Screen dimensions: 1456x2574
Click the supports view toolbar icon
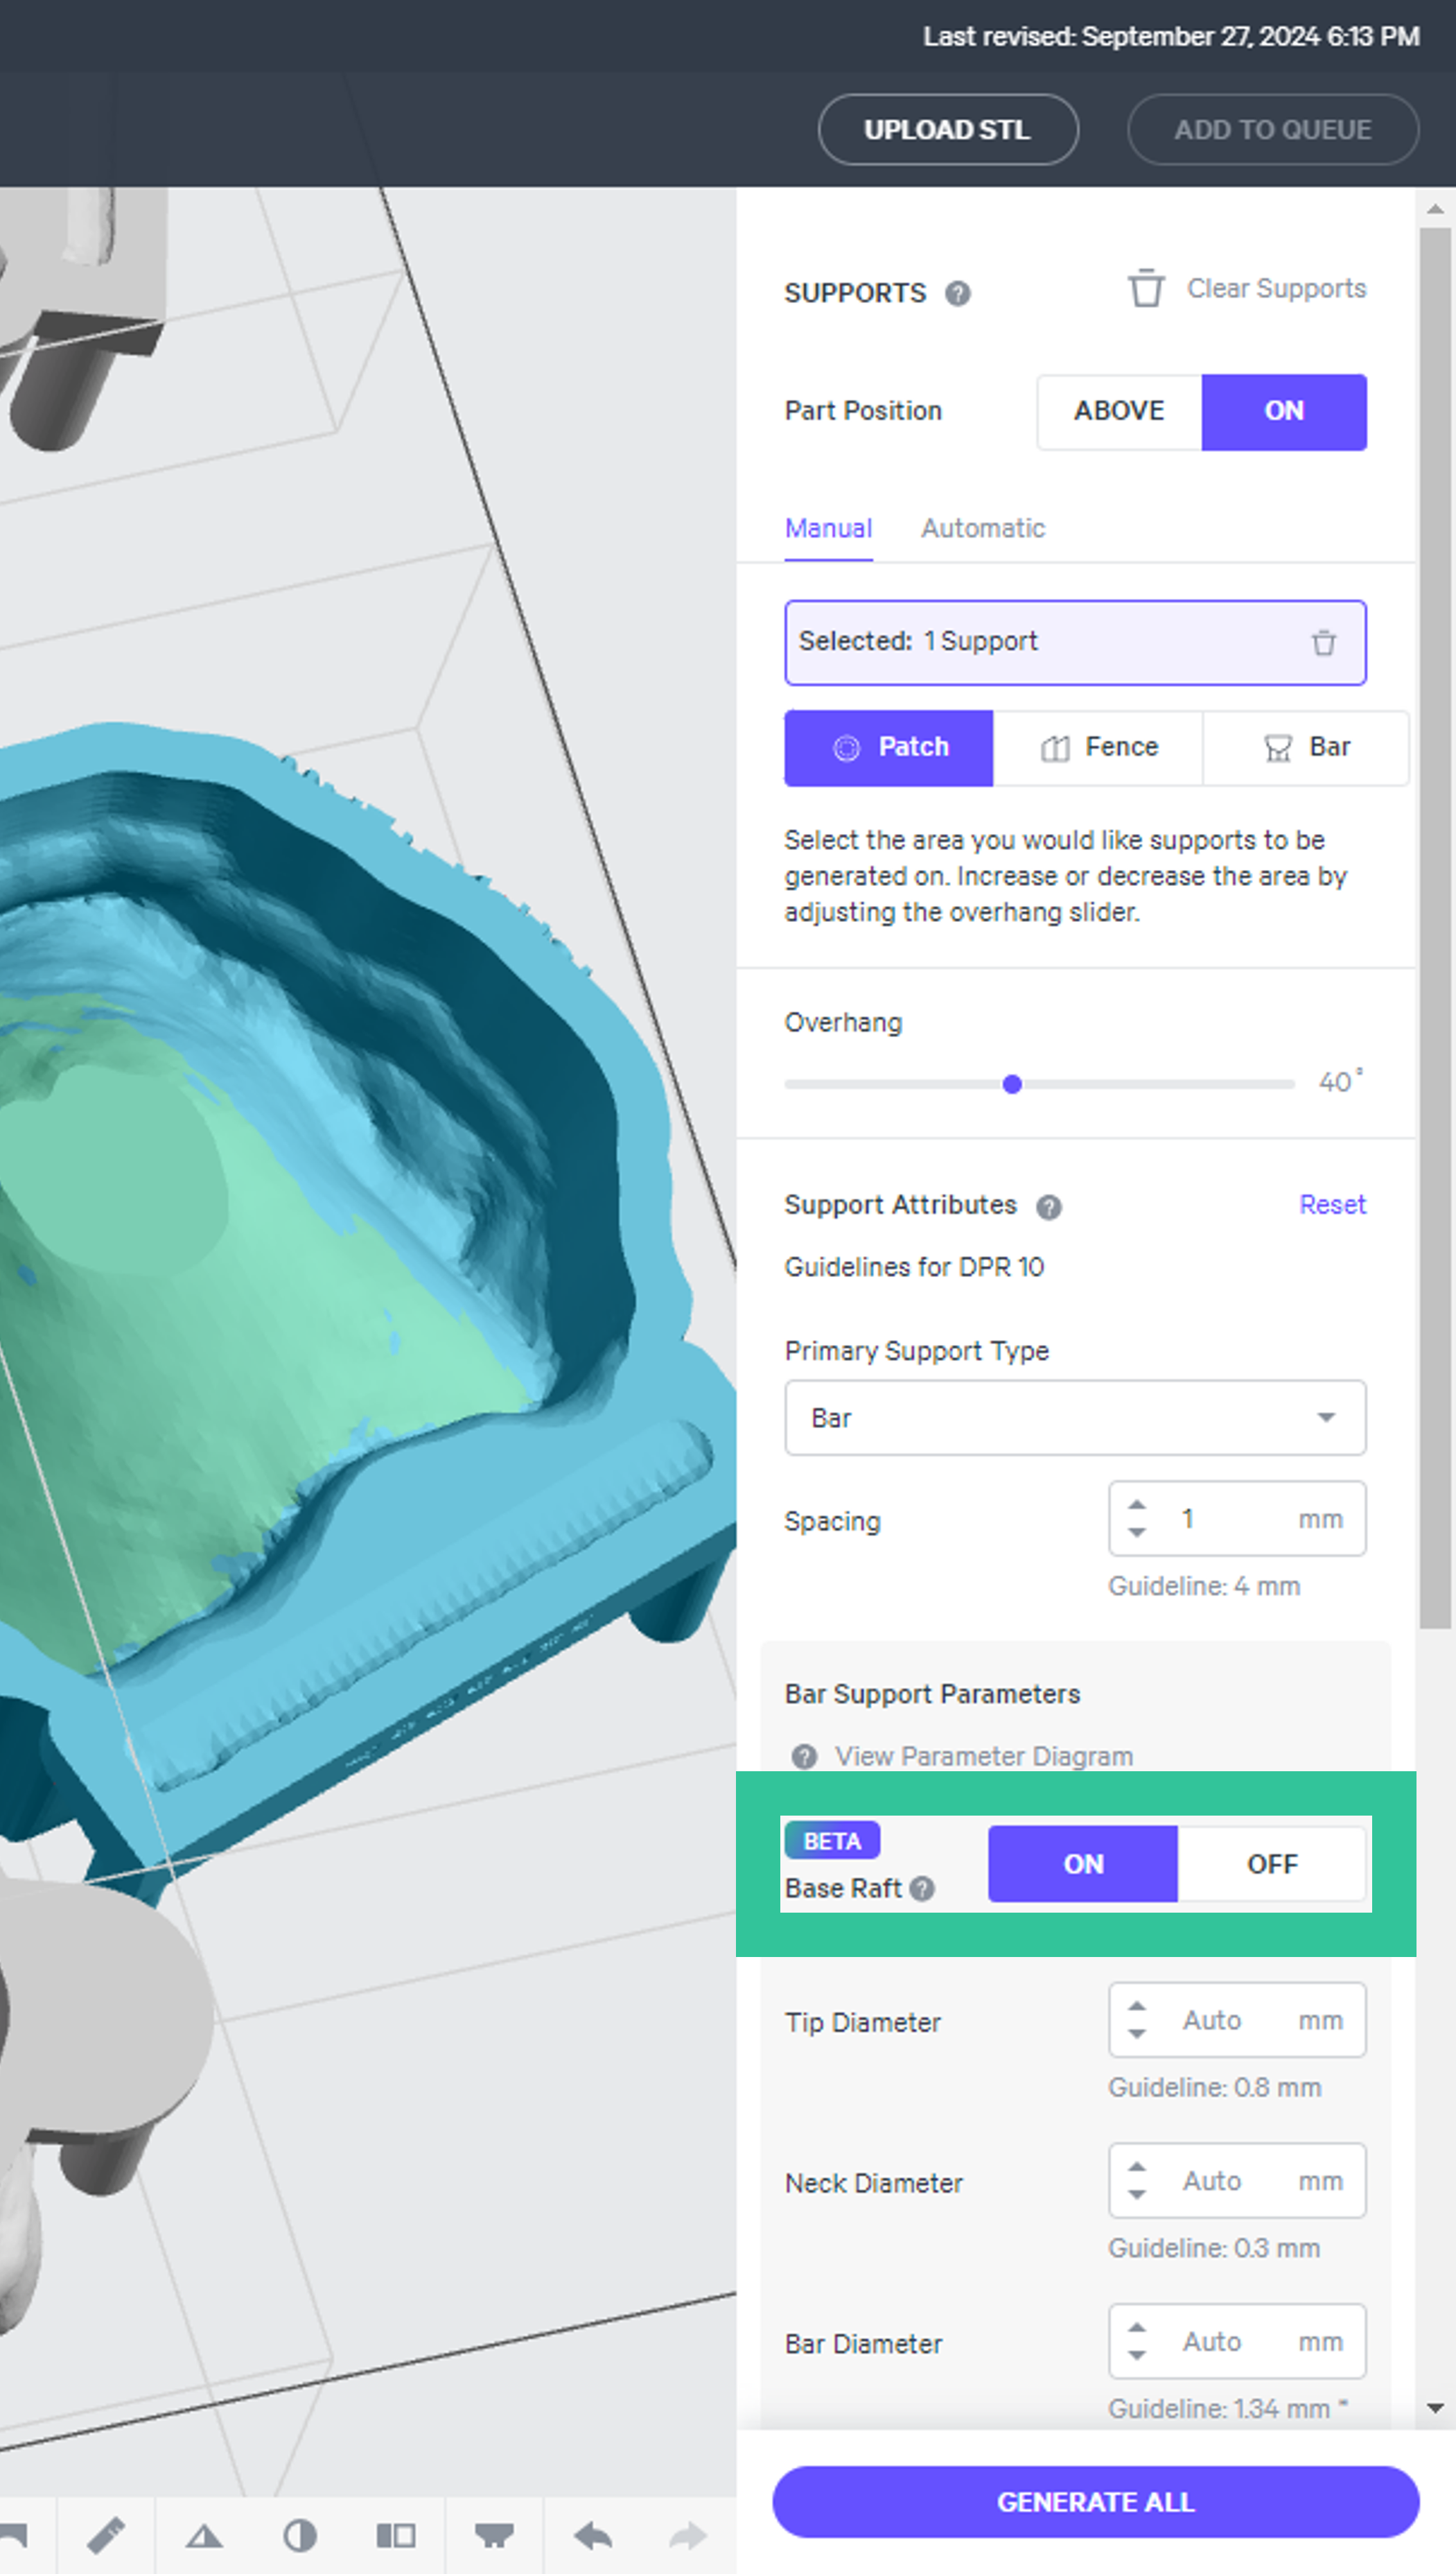coord(494,2535)
